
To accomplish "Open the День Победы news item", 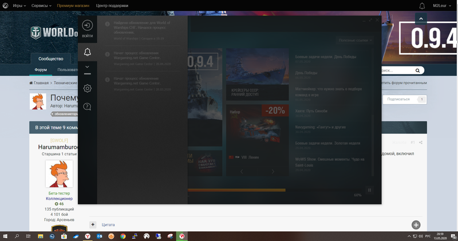I will click(306, 73).
